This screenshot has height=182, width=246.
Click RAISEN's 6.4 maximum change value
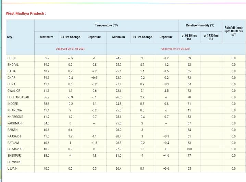(x=70, y=130)
